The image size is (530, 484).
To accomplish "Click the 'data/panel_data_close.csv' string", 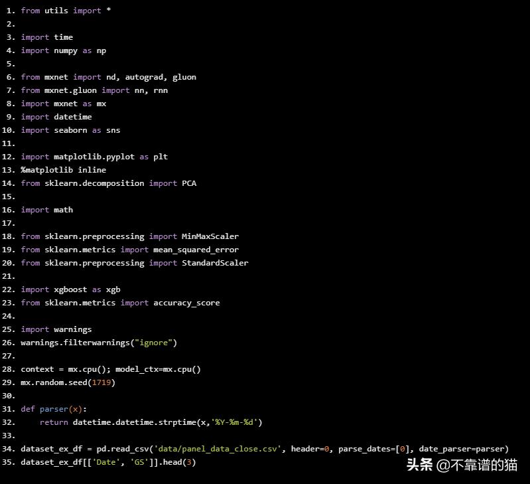I will (x=218, y=449).
